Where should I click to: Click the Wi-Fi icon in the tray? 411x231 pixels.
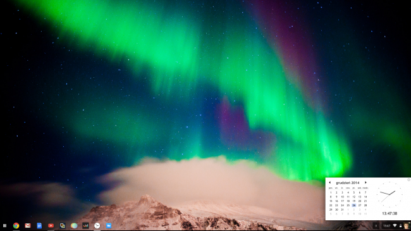point(395,225)
